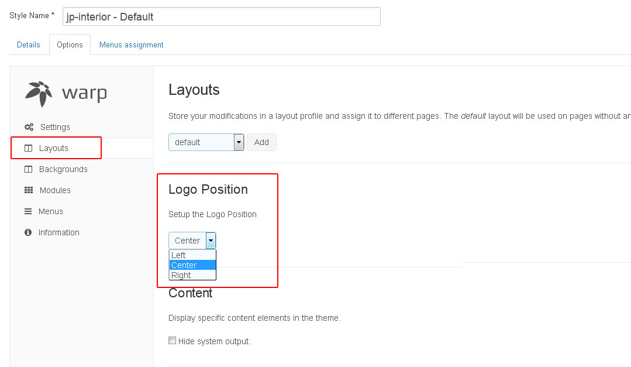Switch to the Details tab
This screenshot has height=367, width=631.
click(x=29, y=44)
